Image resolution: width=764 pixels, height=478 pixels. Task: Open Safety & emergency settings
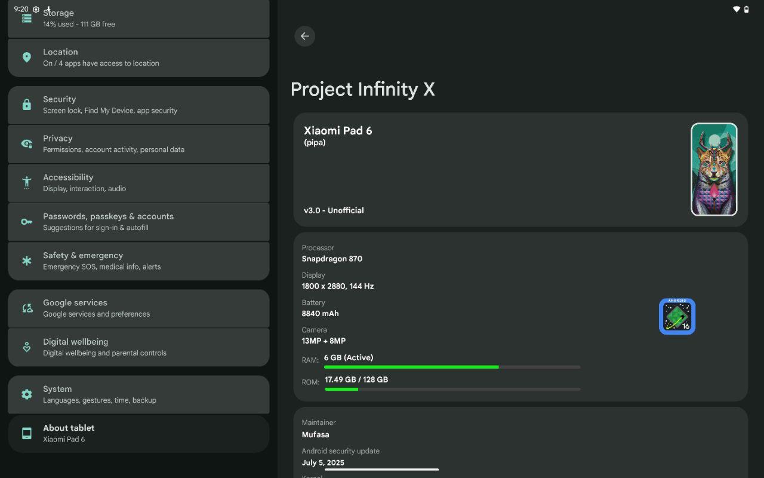138,261
